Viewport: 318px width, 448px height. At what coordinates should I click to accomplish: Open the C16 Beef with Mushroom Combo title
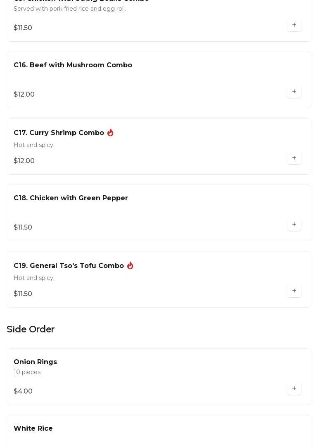tap(73, 65)
